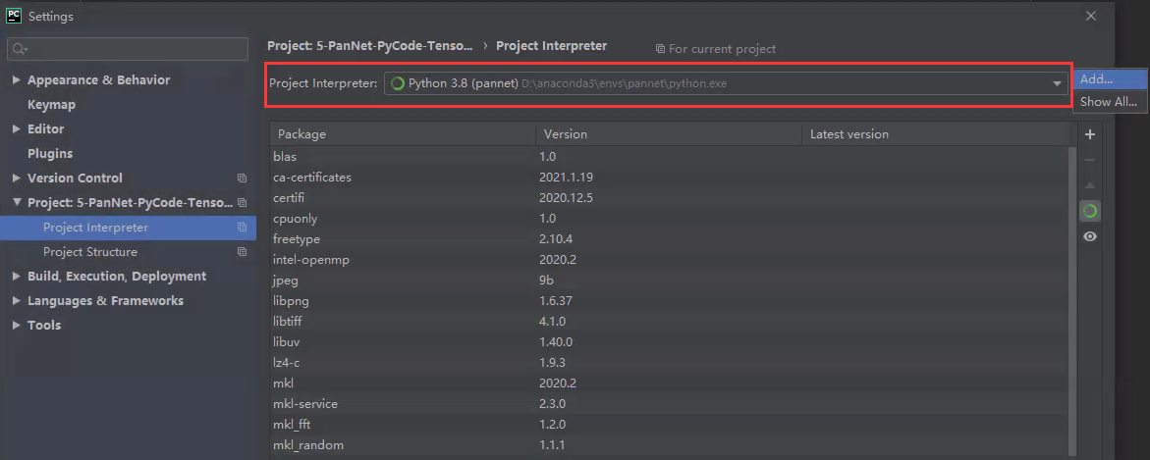Select the ca-certificates package row
The width and height of the screenshot is (1150, 460).
click(671, 178)
